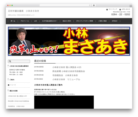Screen dimensions: 138x117
Task: Click the sidebar heading ご案内
Action: click(12, 80)
